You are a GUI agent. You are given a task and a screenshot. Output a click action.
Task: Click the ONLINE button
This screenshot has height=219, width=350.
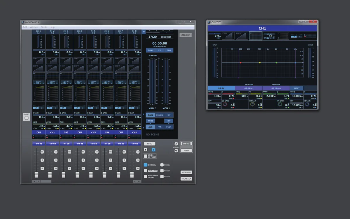tap(185, 35)
